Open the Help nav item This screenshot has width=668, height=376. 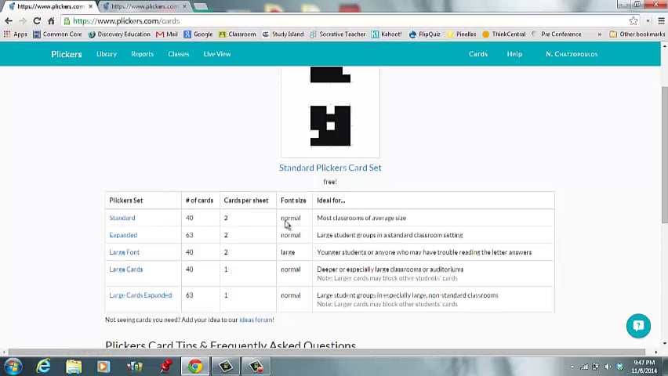(x=514, y=54)
